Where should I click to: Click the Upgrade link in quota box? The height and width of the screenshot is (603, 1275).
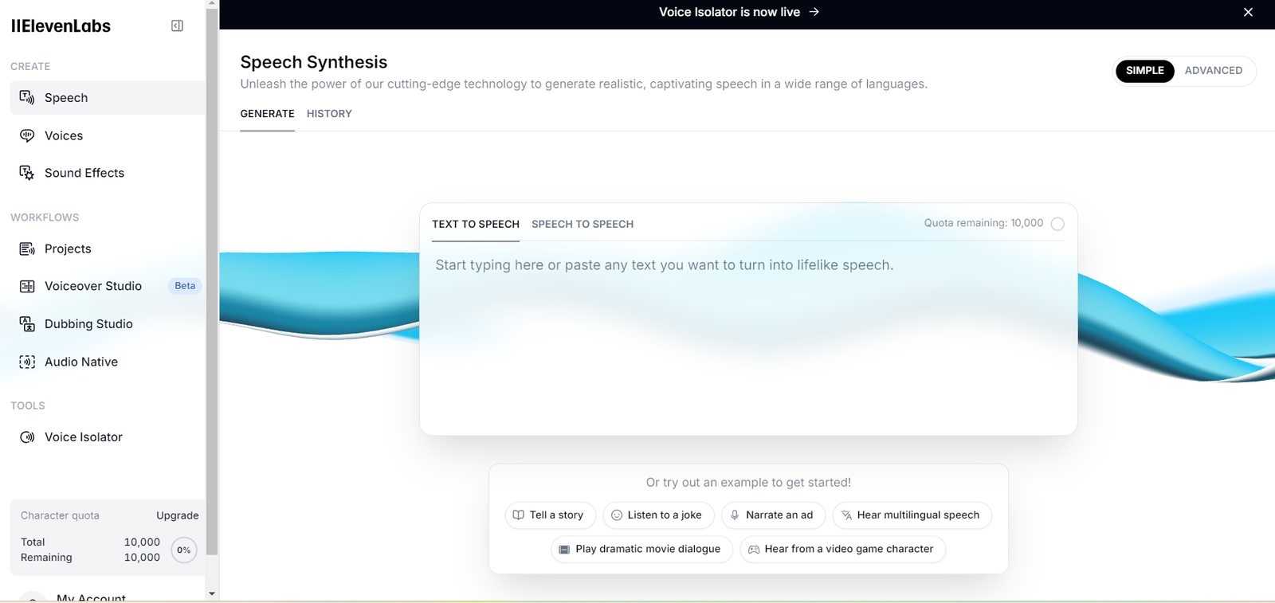click(x=177, y=515)
